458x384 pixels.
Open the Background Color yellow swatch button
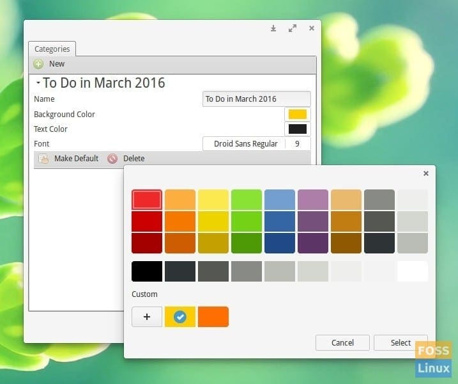298,114
